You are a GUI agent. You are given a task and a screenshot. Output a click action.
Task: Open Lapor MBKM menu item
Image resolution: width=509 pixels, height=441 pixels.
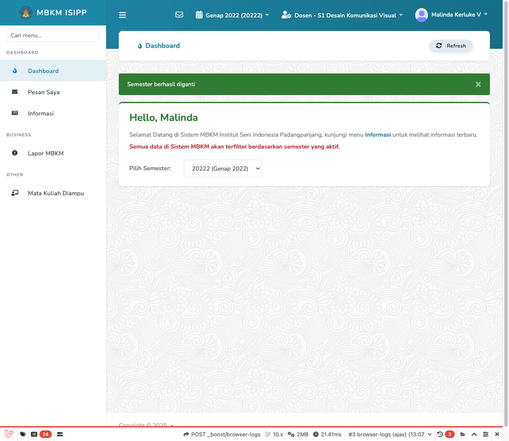tap(46, 153)
